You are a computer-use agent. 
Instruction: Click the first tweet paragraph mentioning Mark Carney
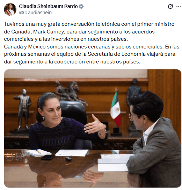click(89, 31)
